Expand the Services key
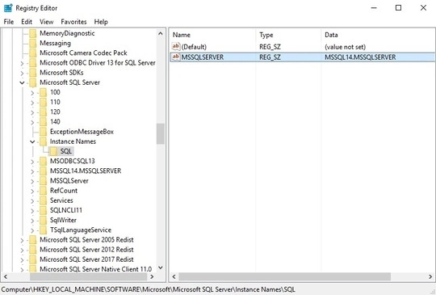 click(32, 201)
